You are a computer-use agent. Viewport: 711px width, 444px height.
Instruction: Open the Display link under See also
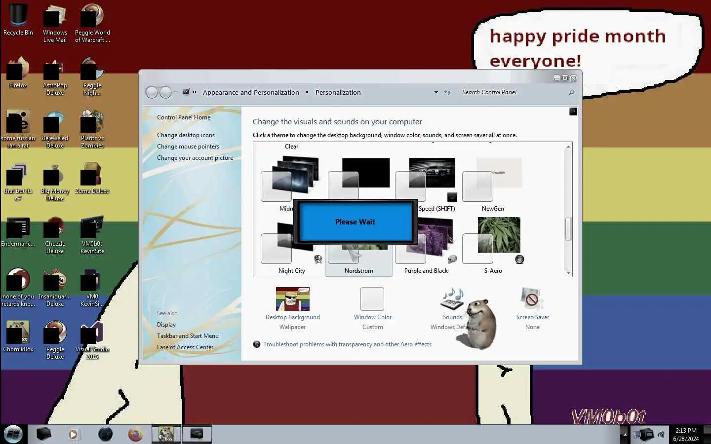[x=166, y=325]
